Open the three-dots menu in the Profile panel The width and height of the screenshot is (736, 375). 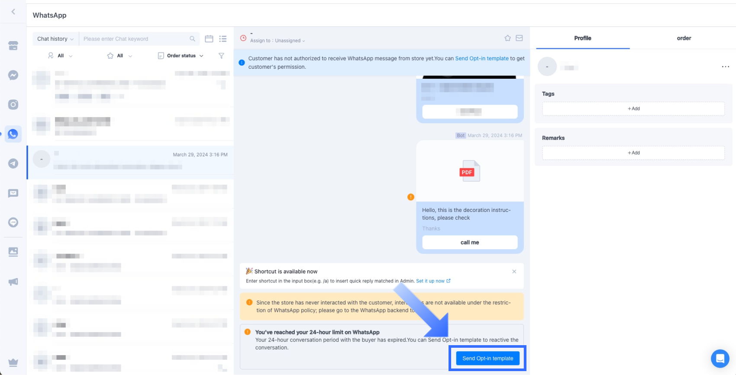tap(726, 67)
